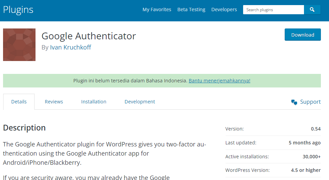Open the Google Authenticator plugin thumbnail

[19, 45]
